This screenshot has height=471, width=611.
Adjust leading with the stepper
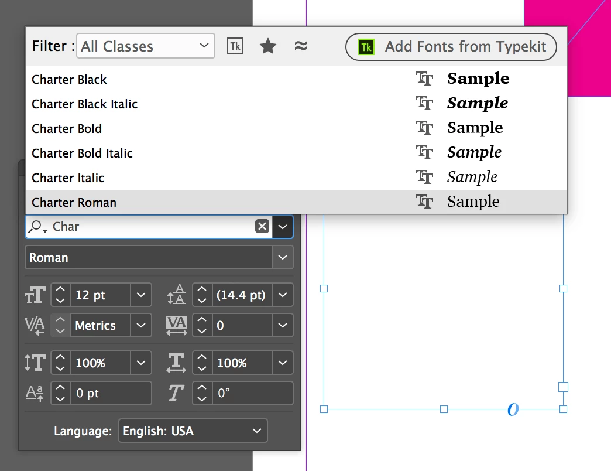coord(202,295)
